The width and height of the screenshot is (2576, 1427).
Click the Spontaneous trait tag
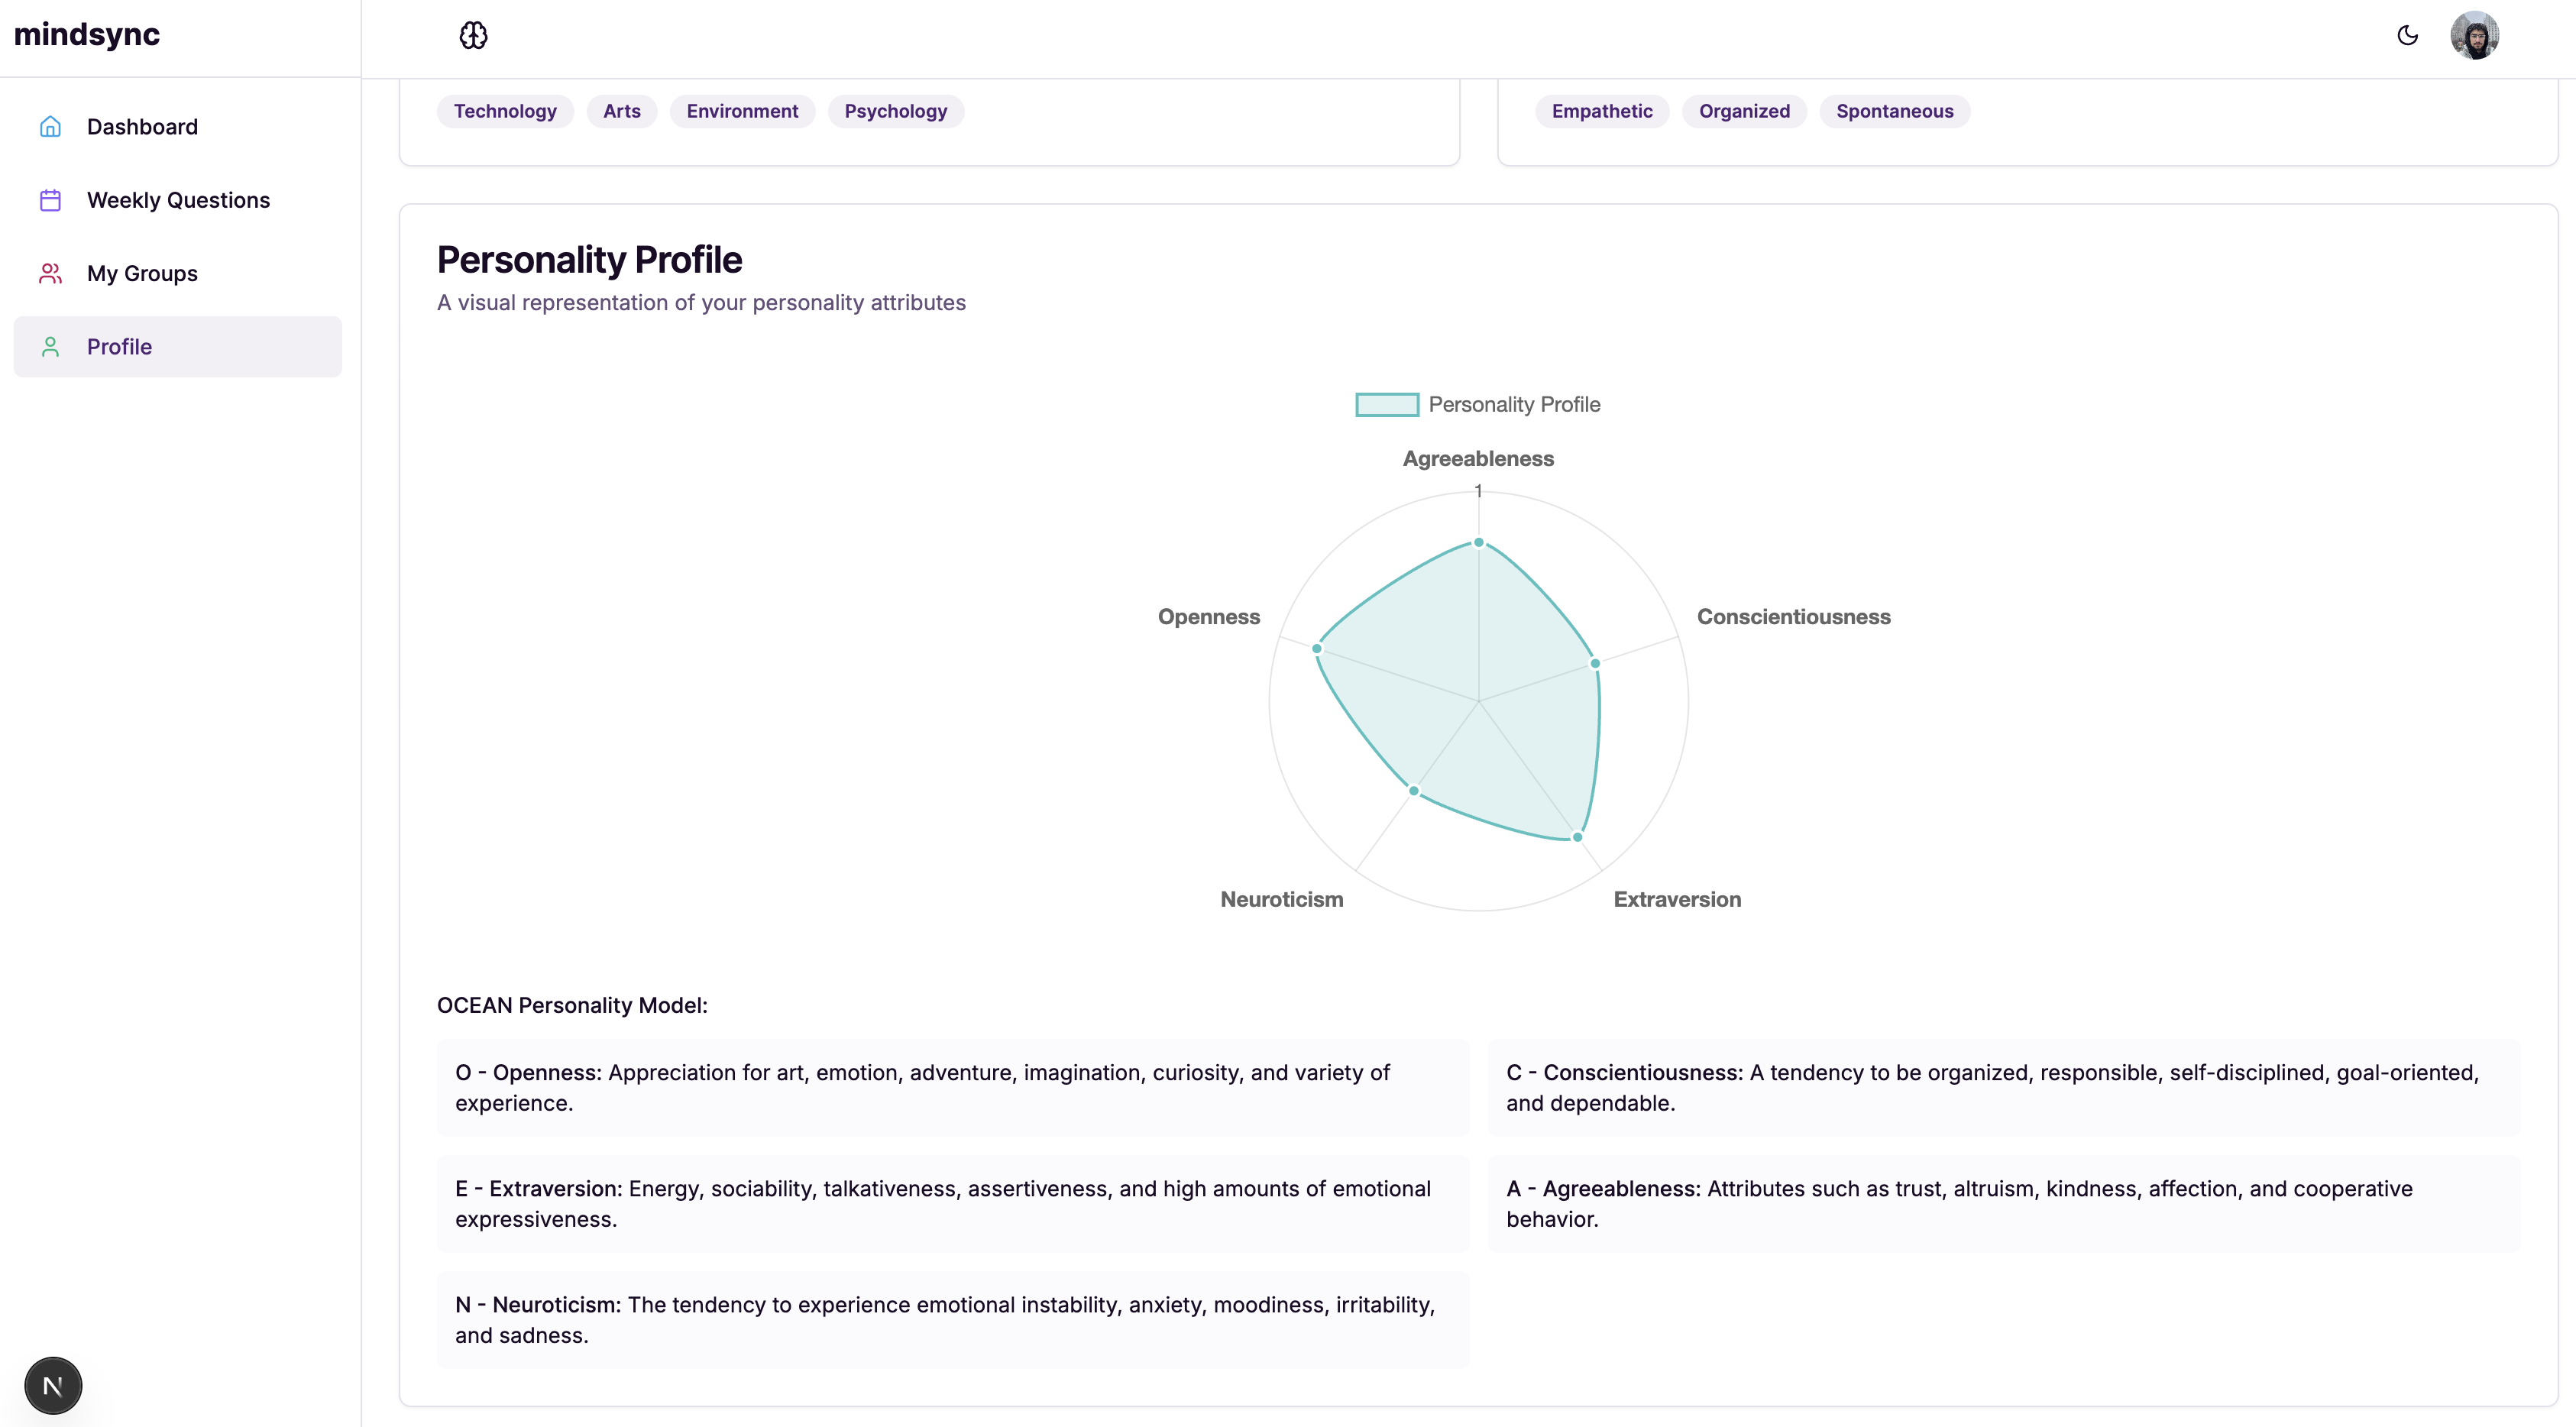1894,111
